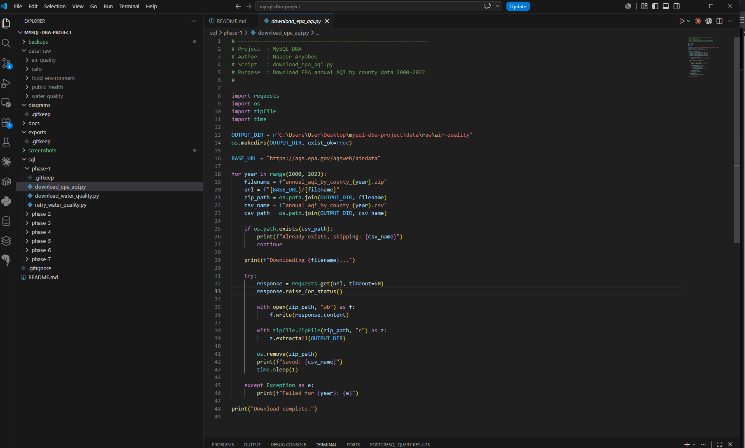Open the Selection menu

pyautogui.click(x=55, y=6)
